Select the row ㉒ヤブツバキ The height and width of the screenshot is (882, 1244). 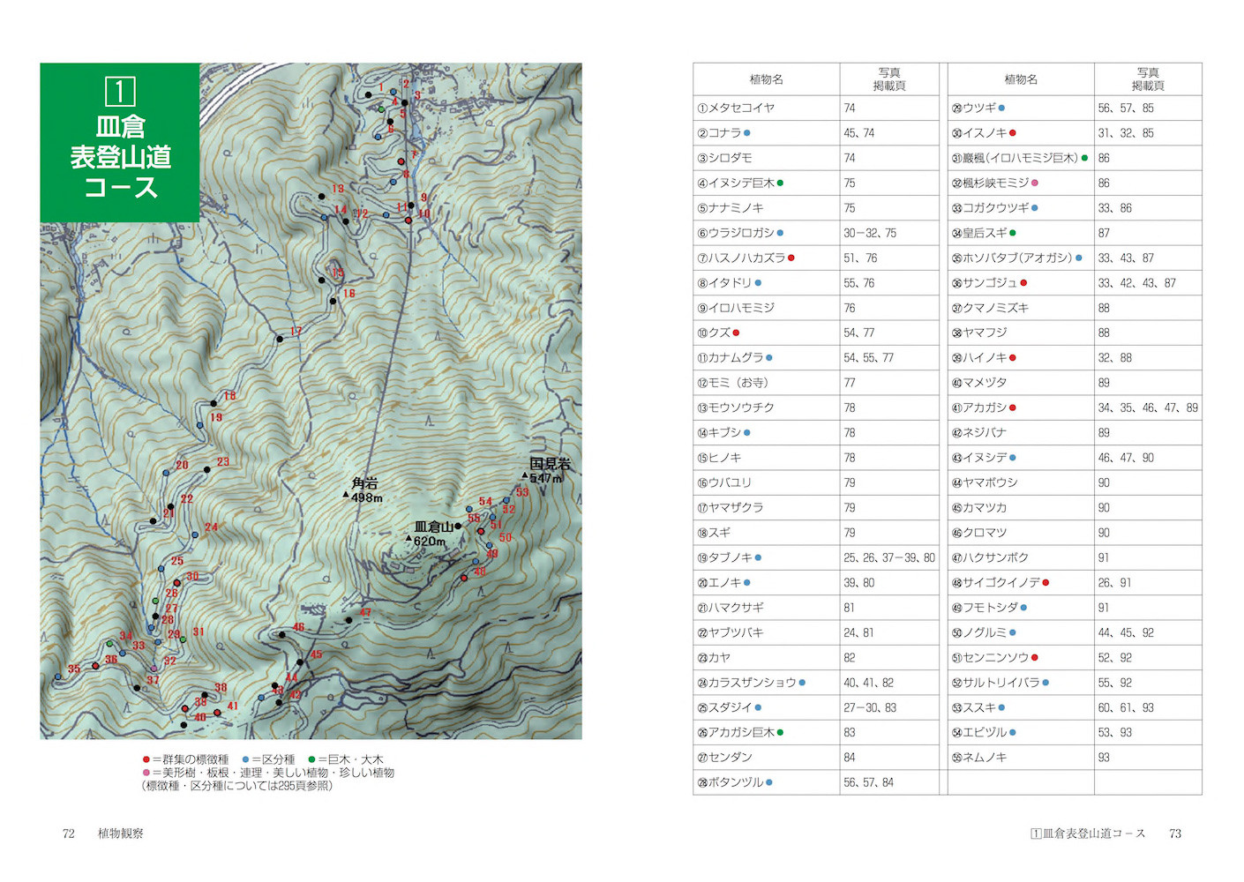[816, 632]
